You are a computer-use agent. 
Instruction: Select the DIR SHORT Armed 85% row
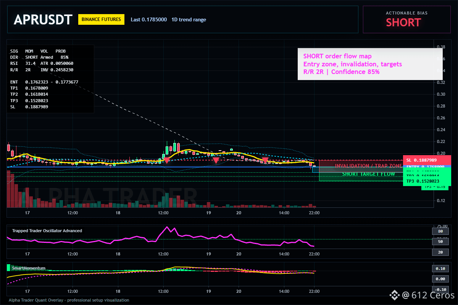[39, 57]
